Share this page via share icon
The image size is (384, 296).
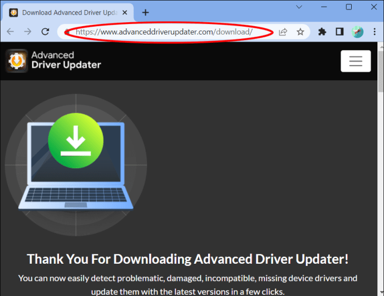pos(283,32)
